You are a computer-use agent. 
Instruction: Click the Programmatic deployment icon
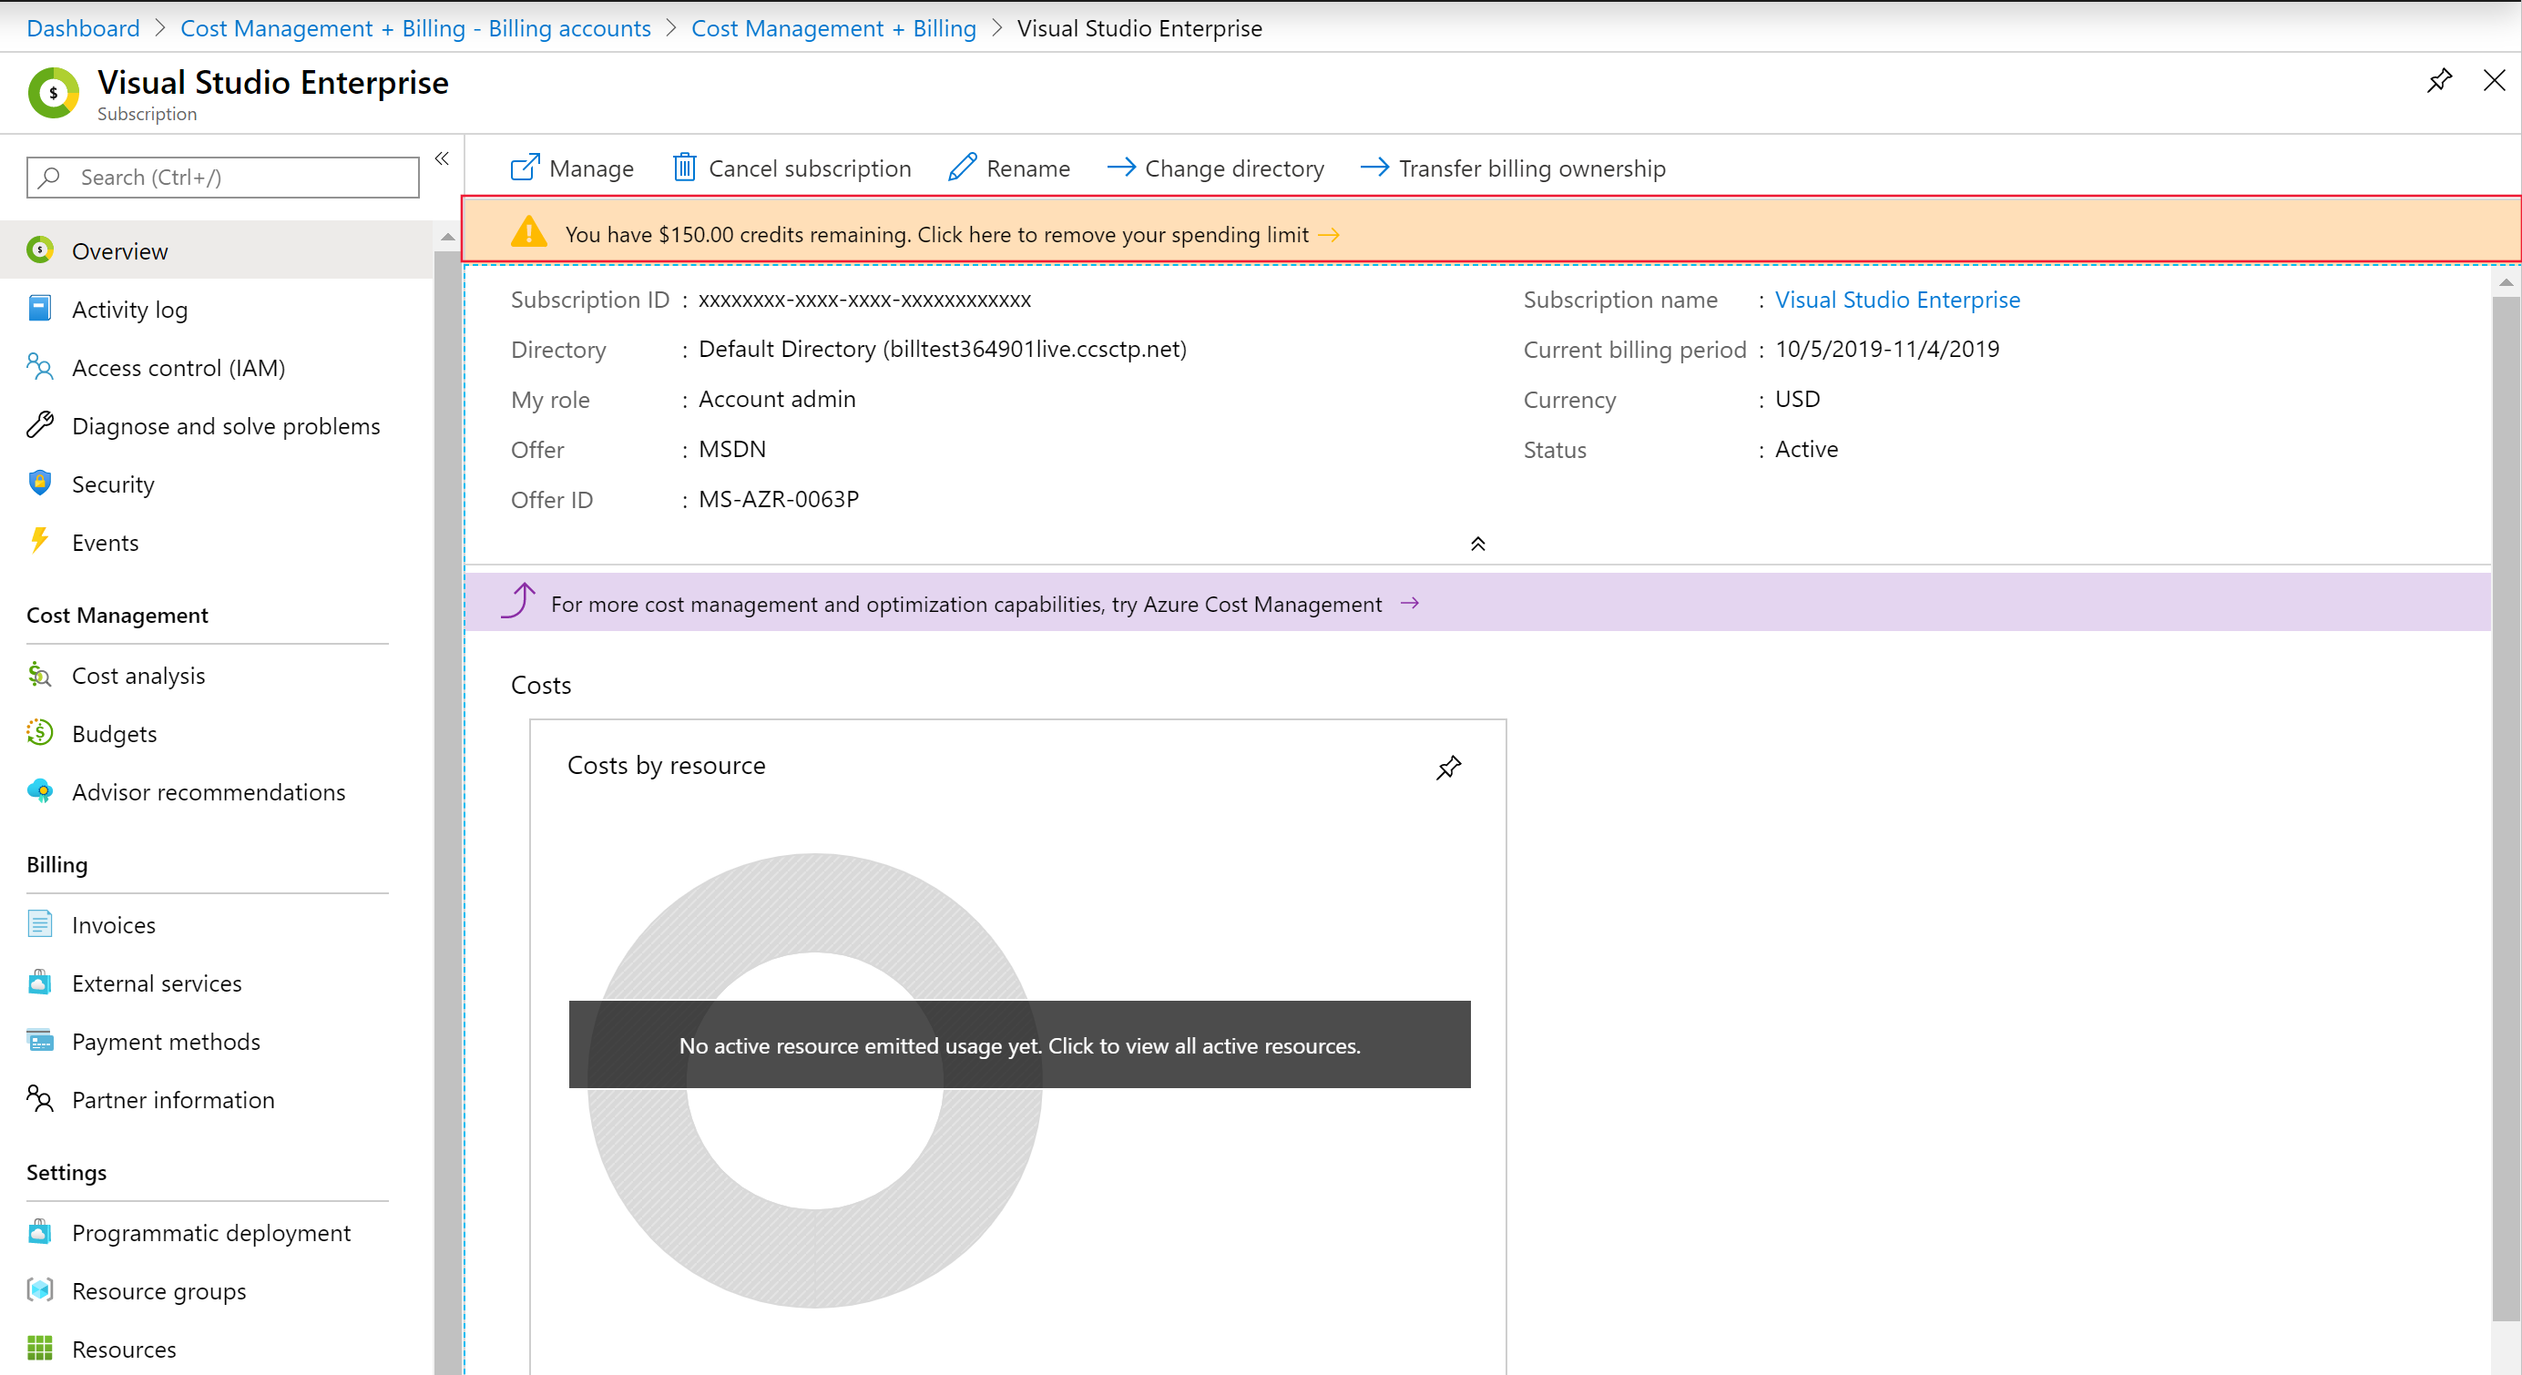point(41,1233)
